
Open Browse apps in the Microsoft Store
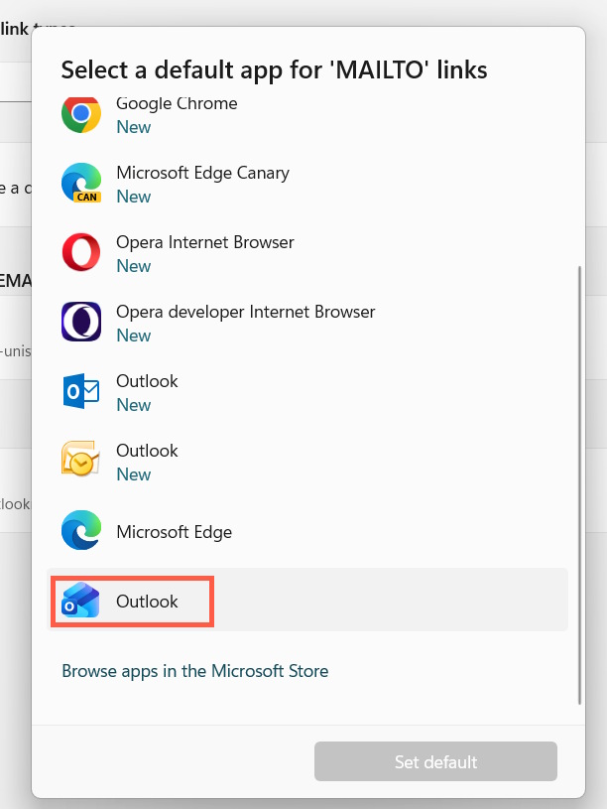[x=195, y=671]
